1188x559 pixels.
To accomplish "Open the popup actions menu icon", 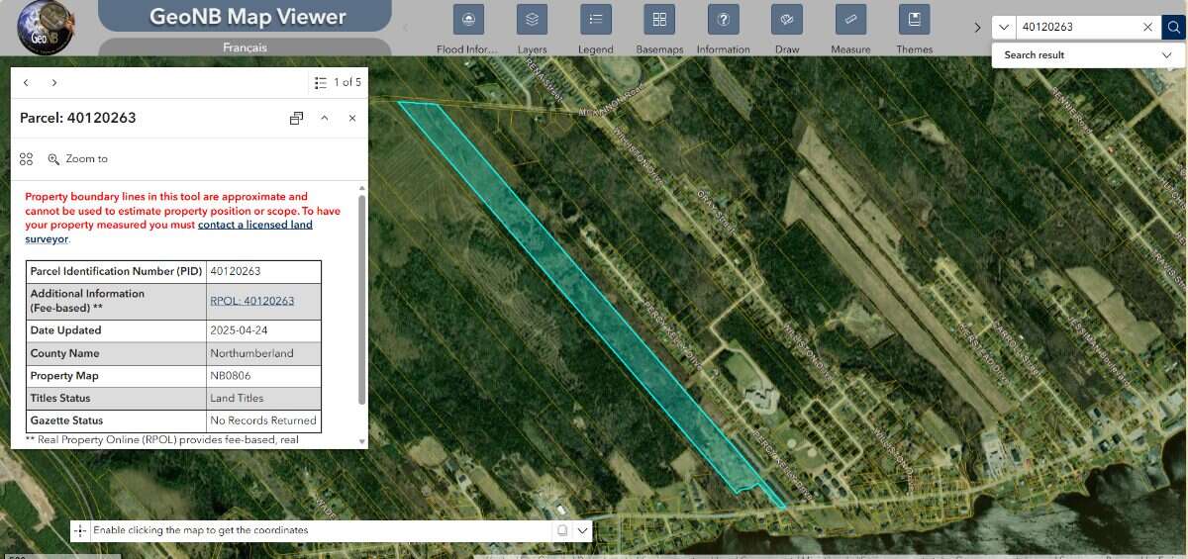I will coord(27,159).
